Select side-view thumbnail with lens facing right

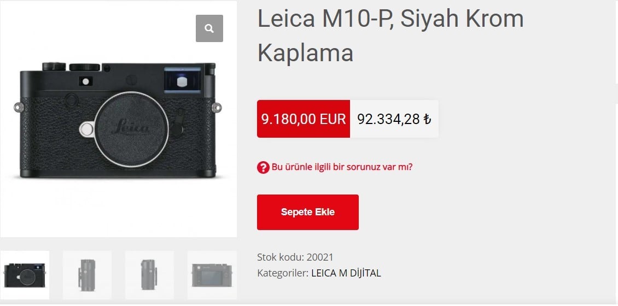coord(149,275)
